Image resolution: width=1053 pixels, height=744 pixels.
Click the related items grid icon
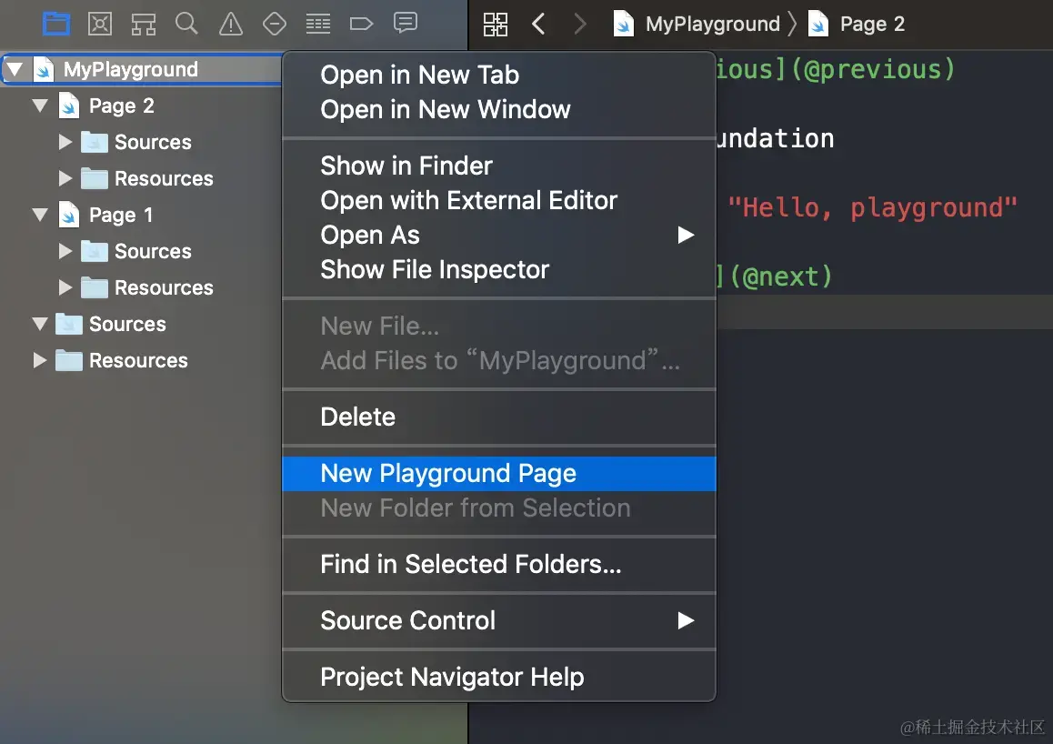(496, 25)
